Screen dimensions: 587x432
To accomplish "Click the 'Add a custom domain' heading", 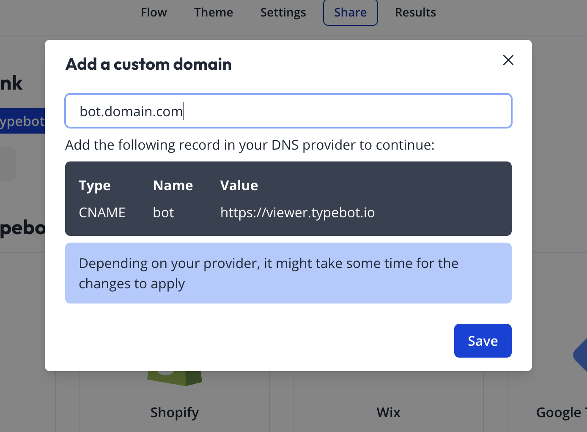I will tap(148, 64).
